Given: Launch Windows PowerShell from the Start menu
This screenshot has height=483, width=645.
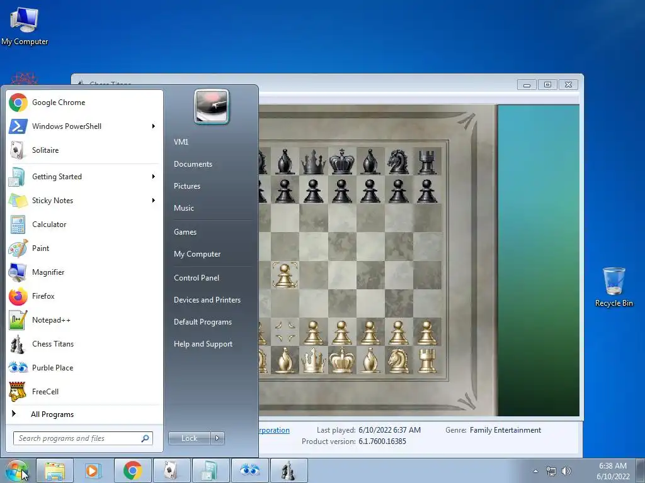Looking at the screenshot, I should (x=84, y=126).
